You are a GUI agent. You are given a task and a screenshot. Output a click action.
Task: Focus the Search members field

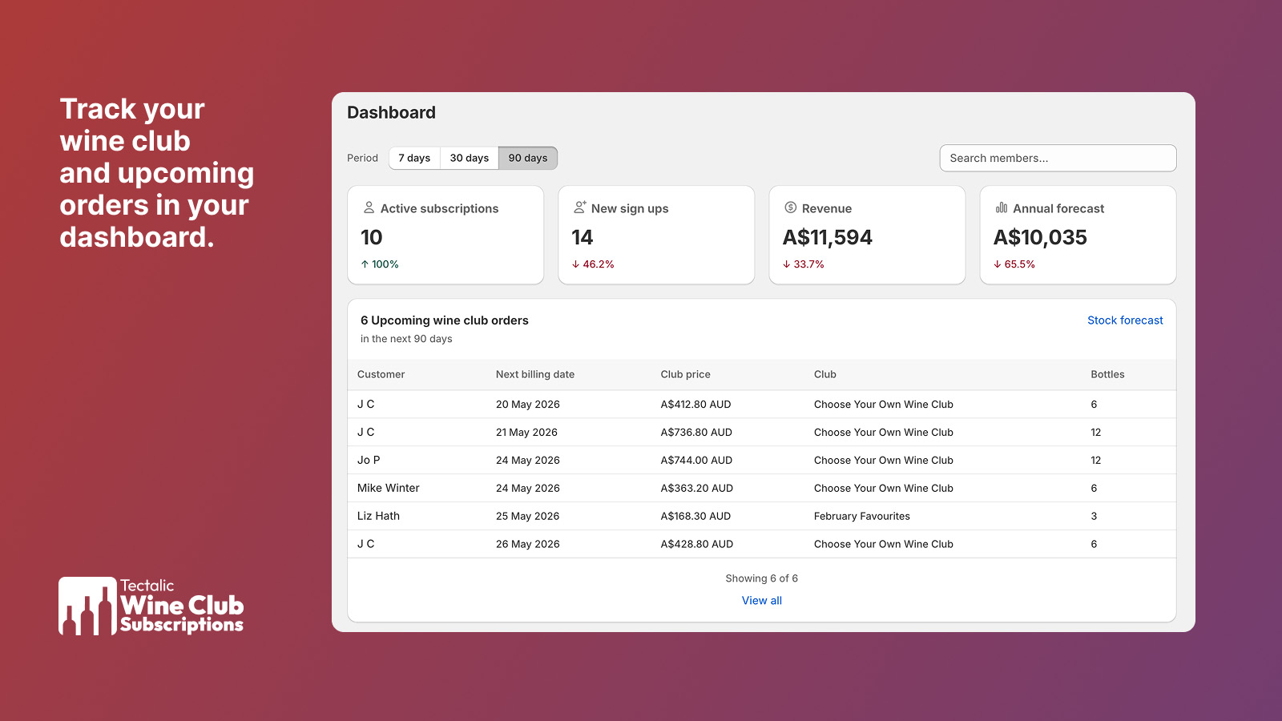click(1058, 158)
